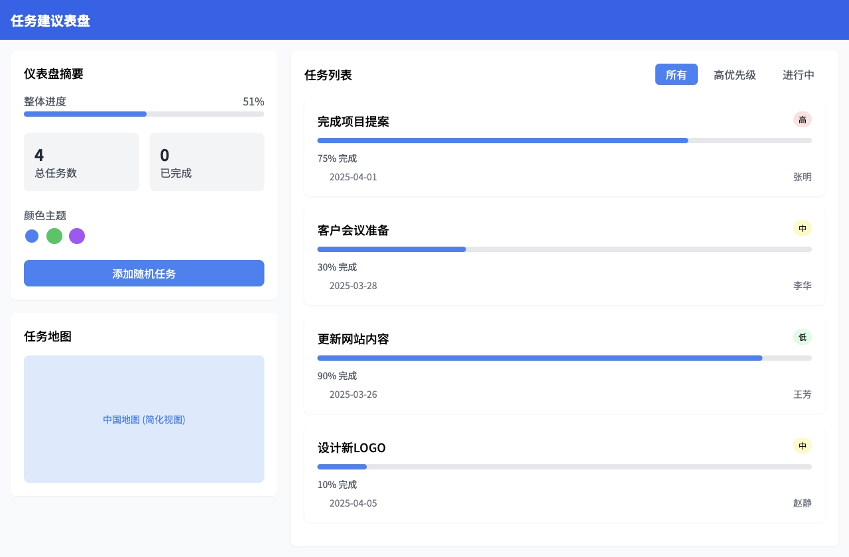Open the 设计新LOGO task title
Viewport: 849px width, 557px height.
(x=352, y=448)
